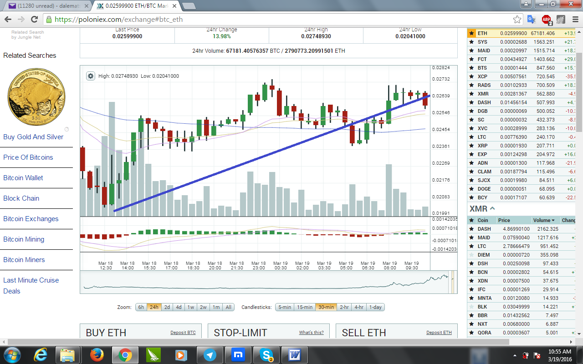Screen dimensions: 583x364
Task: Sort XMR markets by Volume column
Action: [544, 220]
